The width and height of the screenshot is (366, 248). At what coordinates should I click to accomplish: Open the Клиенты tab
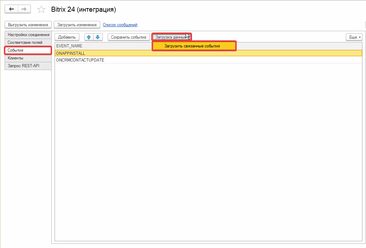click(28, 58)
